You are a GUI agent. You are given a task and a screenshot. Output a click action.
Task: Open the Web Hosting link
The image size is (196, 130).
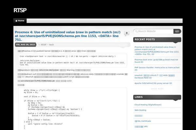[140, 110]
